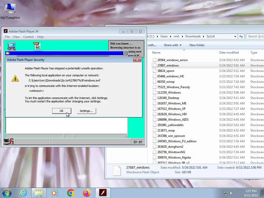This screenshot has height=198, width=264.
Task: Open the Share with dropdown
Action: (x=172, y=45)
